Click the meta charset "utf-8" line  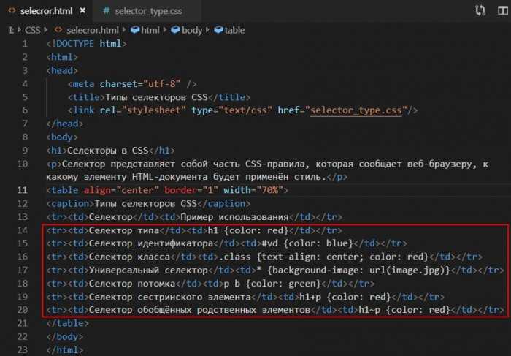(x=132, y=84)
